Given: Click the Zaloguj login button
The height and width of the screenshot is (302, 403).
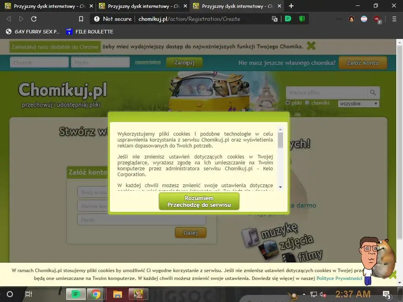Looking at the screenshot, I should 184,63.
